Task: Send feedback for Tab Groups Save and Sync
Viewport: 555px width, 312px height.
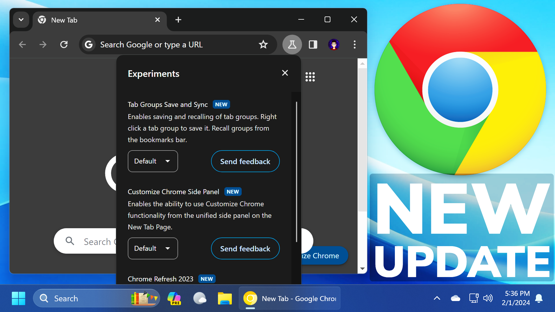Action: tap(245, 161)
